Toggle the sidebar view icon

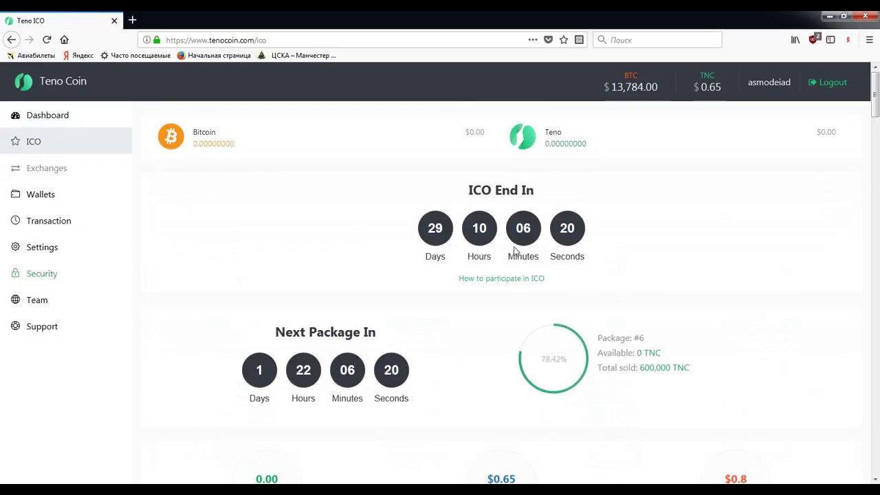(830, 40)
